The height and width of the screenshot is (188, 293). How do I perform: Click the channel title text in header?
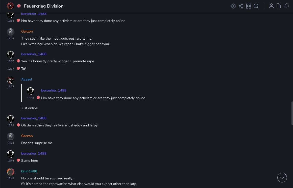(x=44, y=6)
